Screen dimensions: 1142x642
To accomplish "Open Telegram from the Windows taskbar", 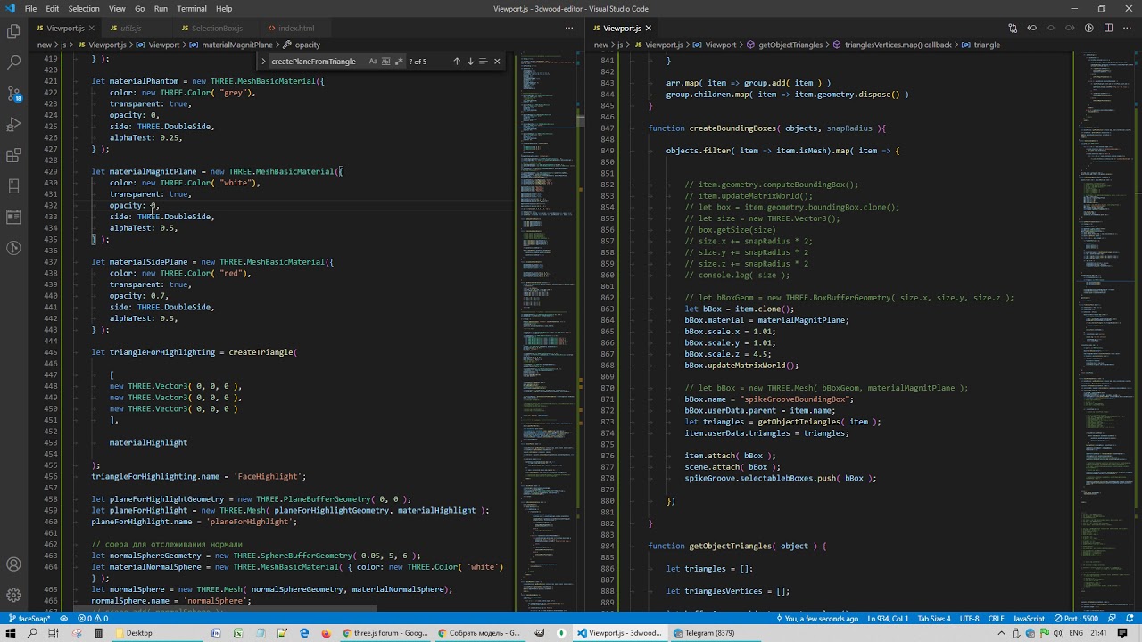I will pyautogui.click(x=703, y=633).
